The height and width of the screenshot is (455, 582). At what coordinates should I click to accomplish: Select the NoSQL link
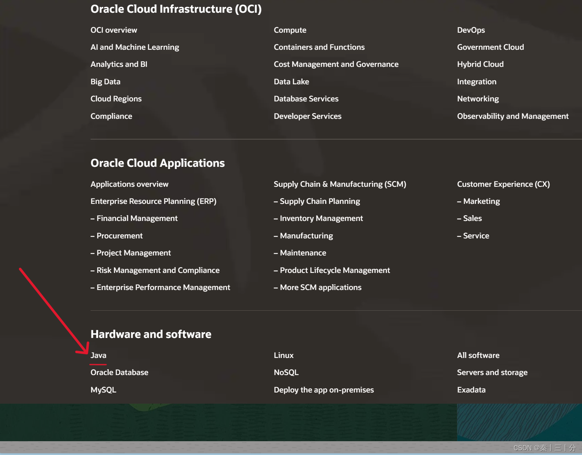click(286, 373)
